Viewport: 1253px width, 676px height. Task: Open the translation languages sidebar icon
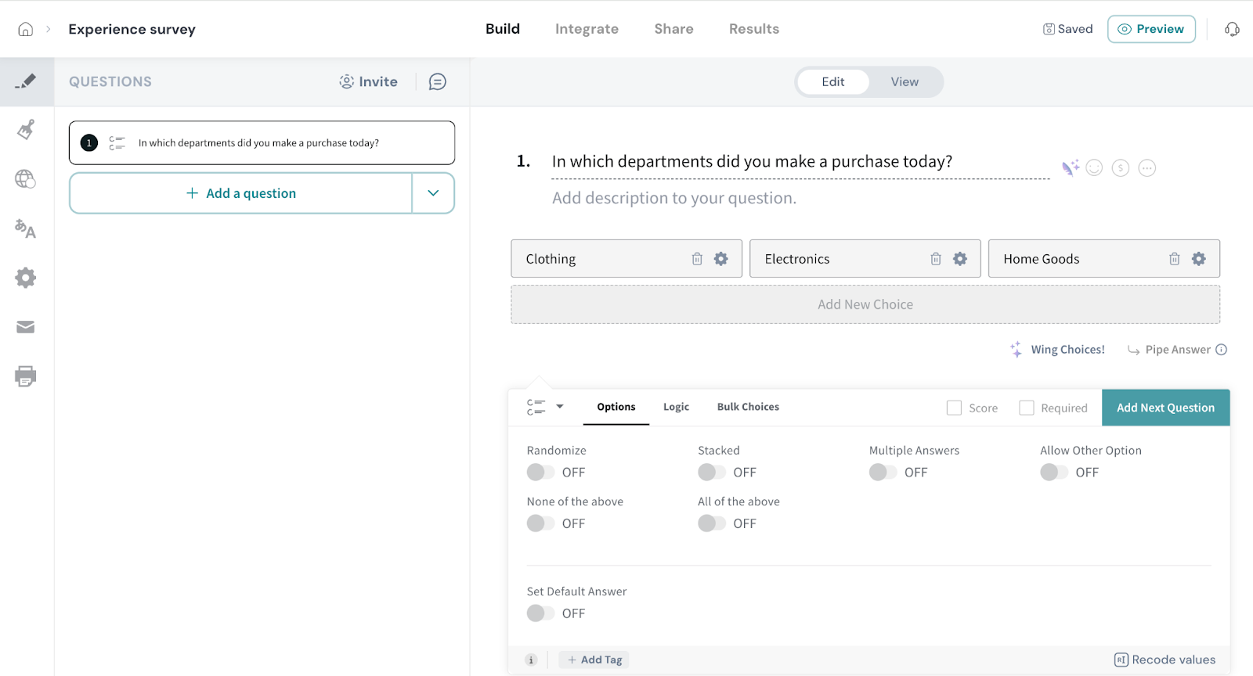(x=26, y=228)
